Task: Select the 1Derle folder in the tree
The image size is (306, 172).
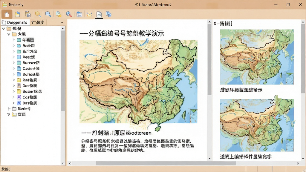Action: point(24,109)
